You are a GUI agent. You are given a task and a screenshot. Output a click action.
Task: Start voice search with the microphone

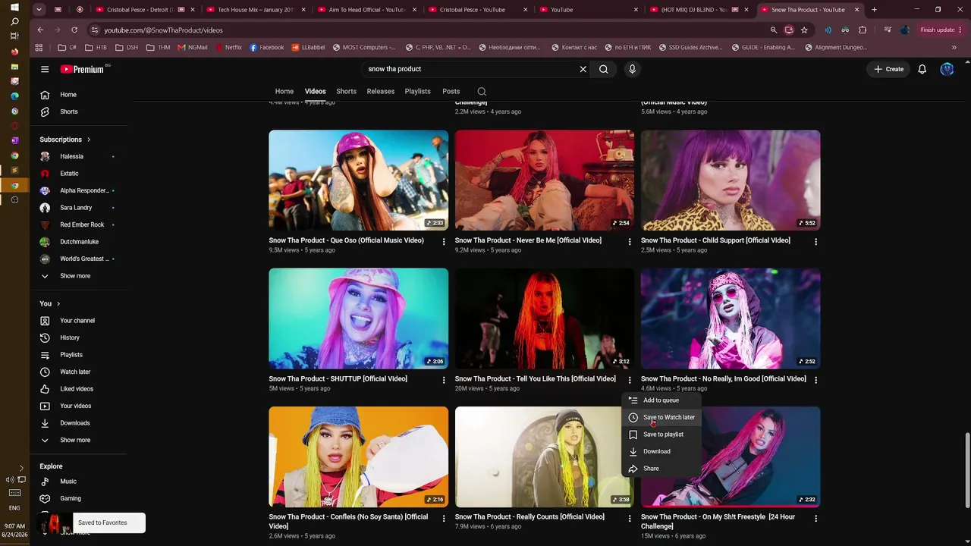point(632,69)
